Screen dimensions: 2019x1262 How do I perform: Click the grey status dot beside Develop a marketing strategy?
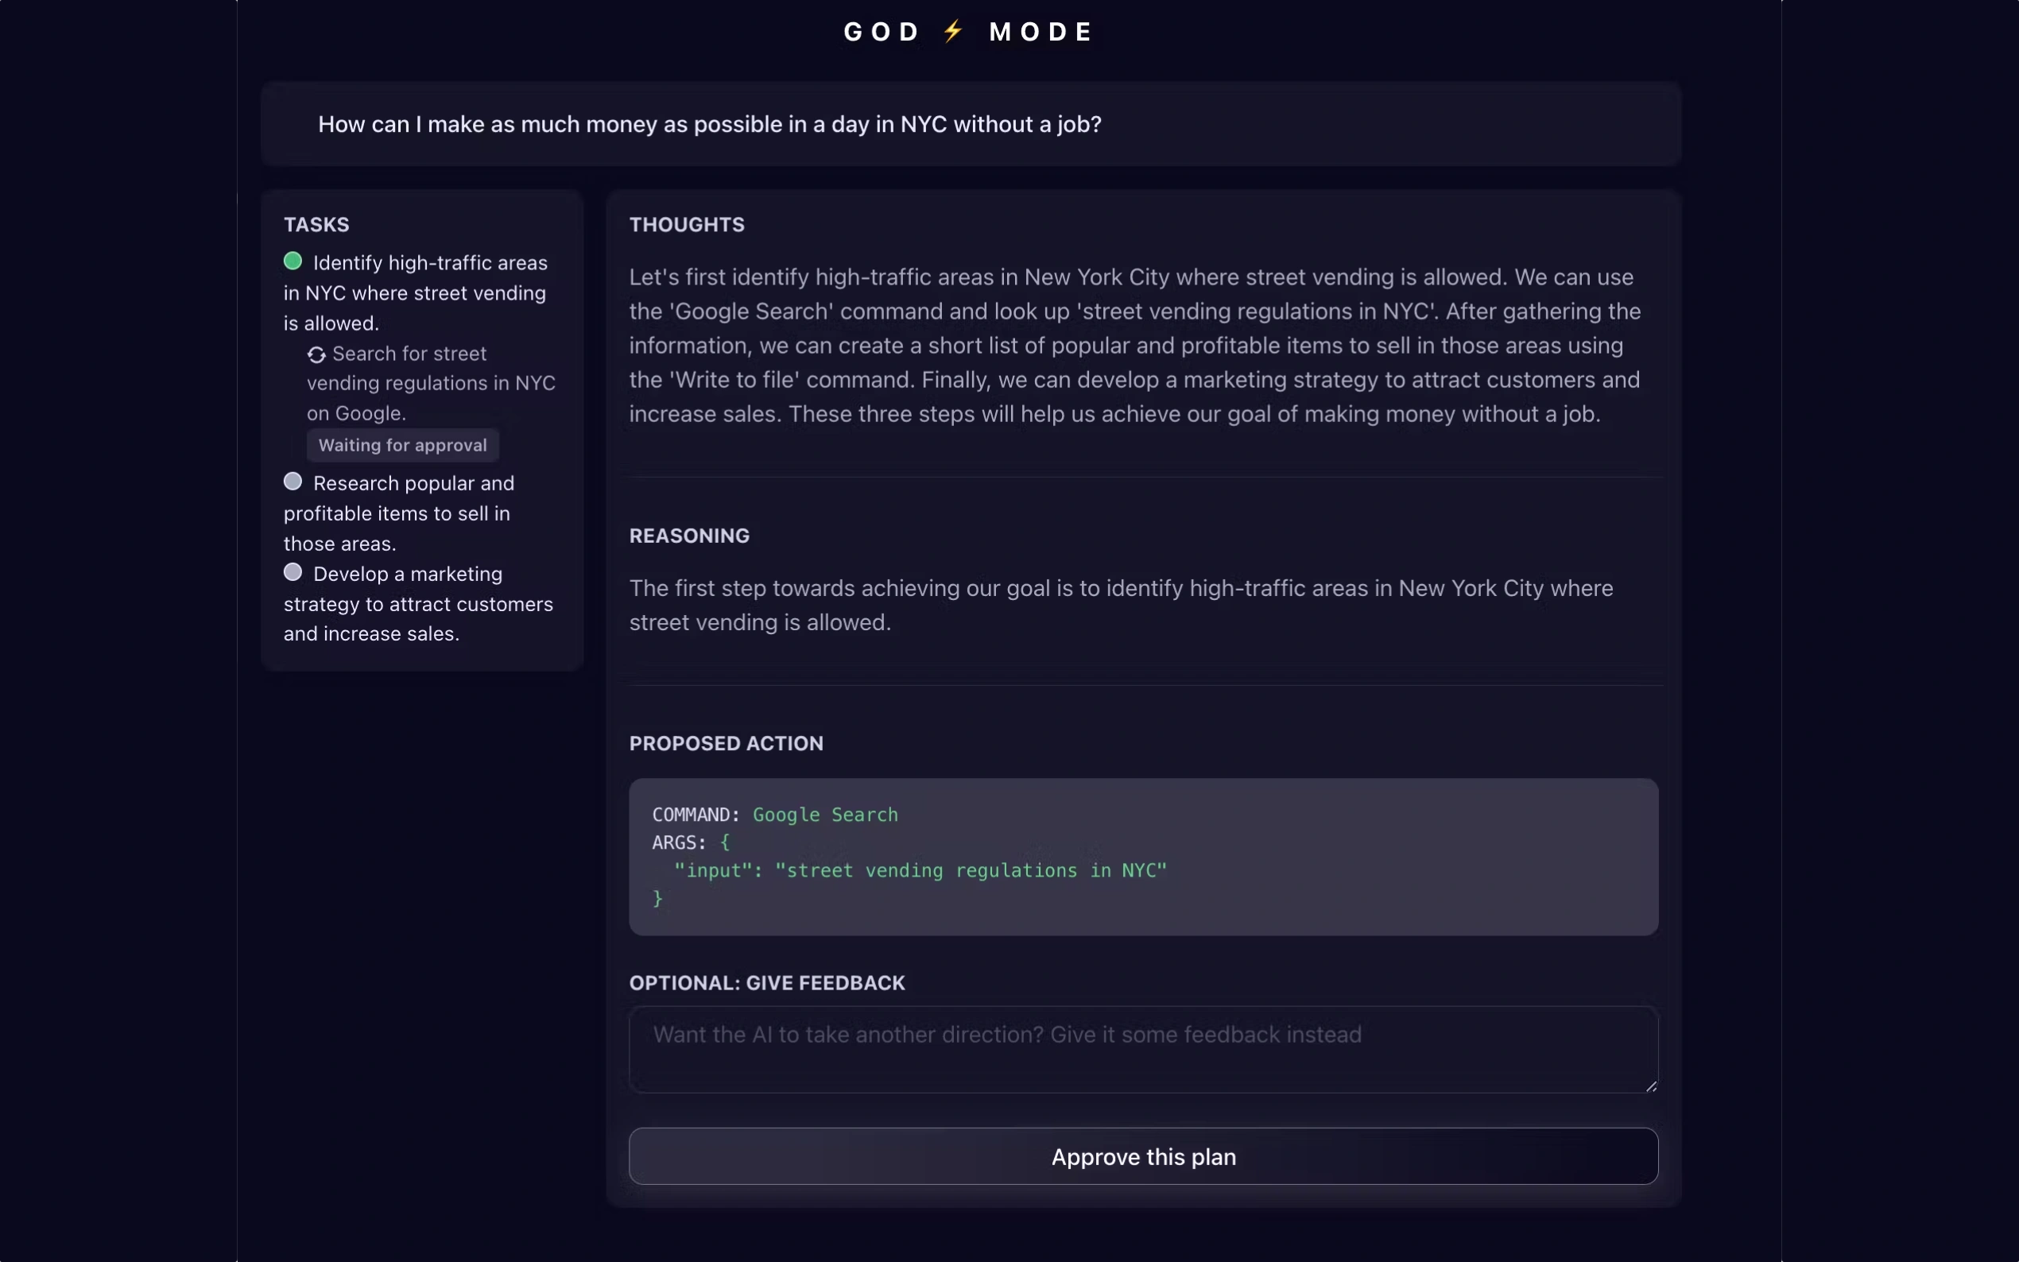(293, 572)
